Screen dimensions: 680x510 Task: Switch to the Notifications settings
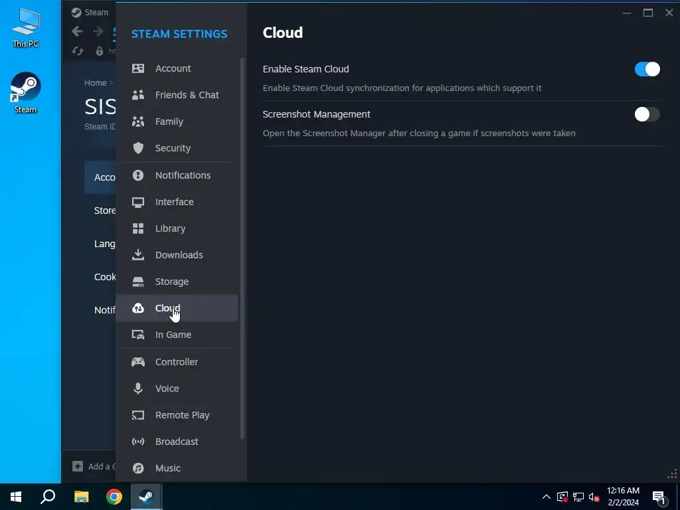pyautogui.click(x=177, y=175)
